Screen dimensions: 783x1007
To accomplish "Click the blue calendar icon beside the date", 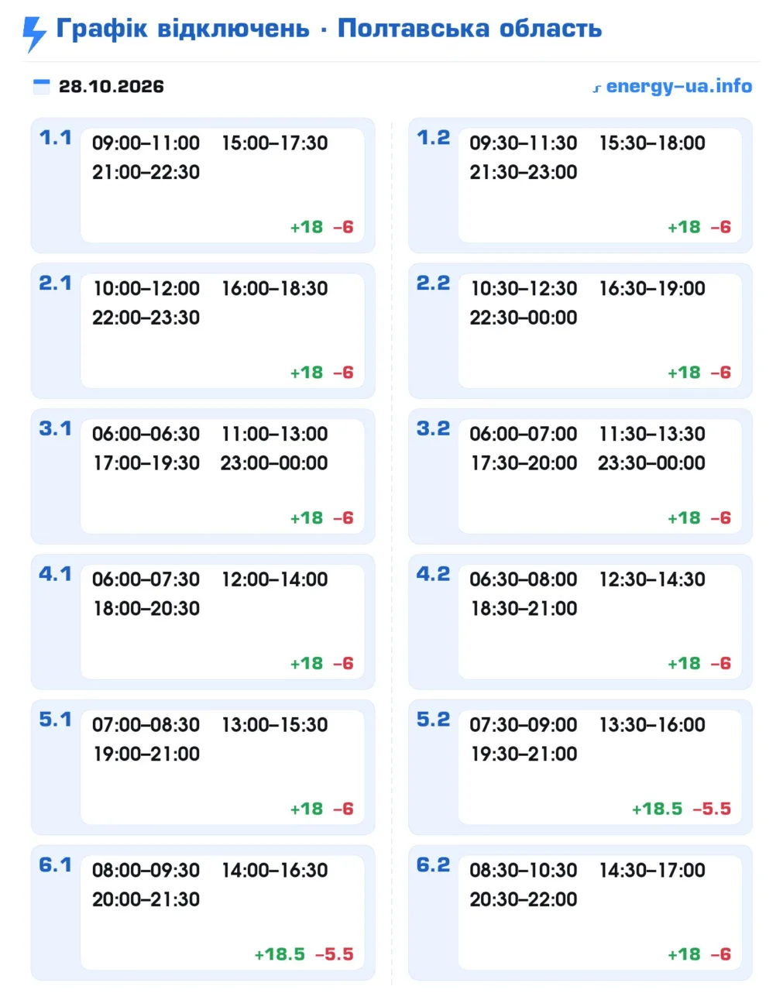I will click(42, 86).
